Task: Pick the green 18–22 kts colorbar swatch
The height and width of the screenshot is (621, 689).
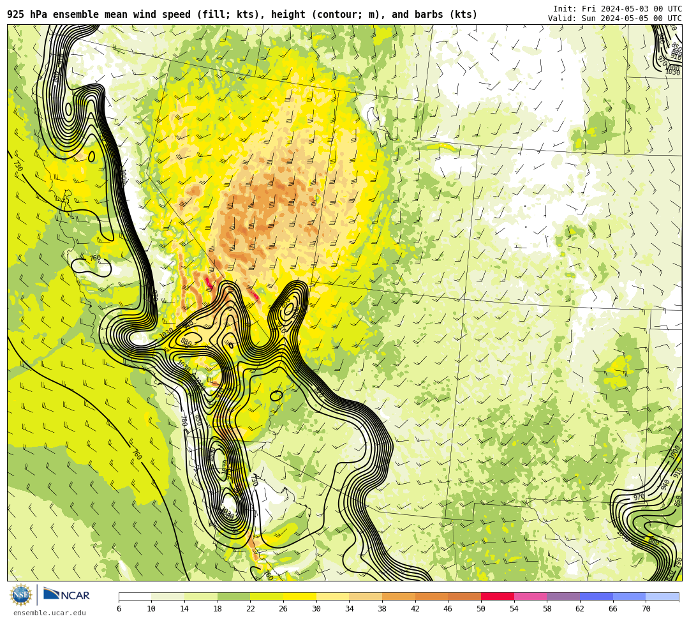Action: click(x=233, y=596)
